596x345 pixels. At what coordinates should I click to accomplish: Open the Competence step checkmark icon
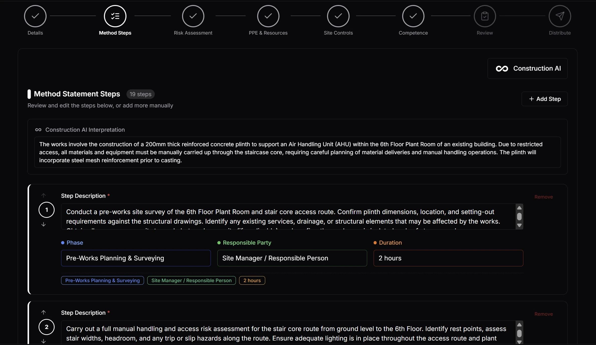point(413,16)
